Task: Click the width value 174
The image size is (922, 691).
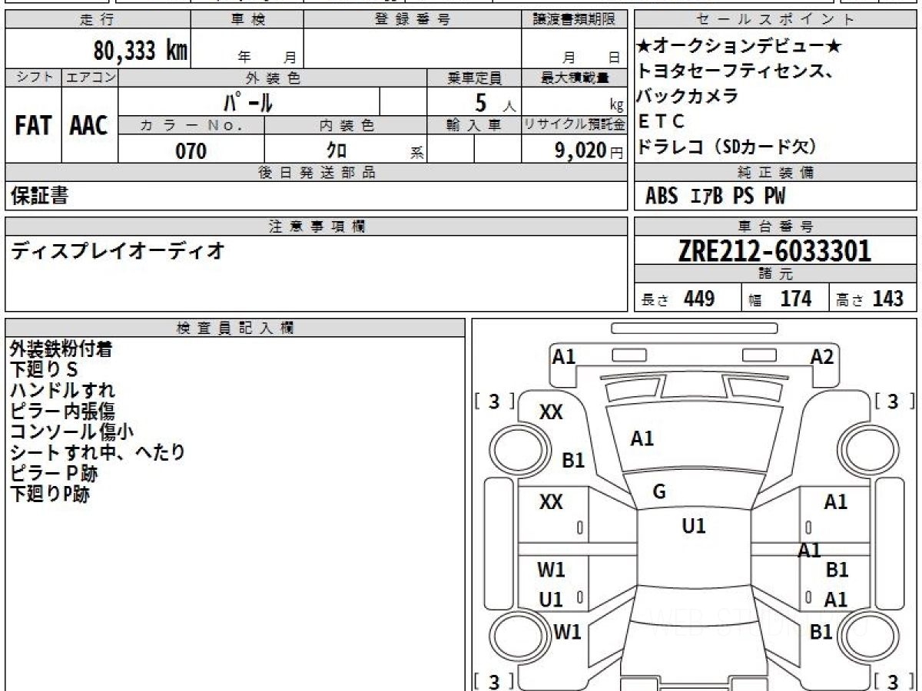Action: point(796,299)
